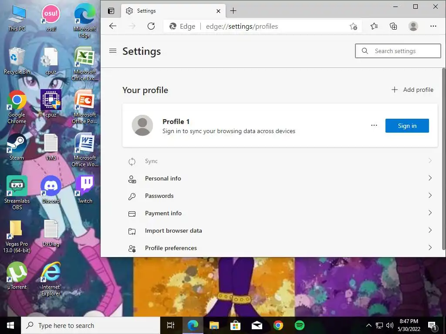Open the Collections icon in Edge toolbar
The height and width of the screenshot is (334, 446).
tap(393, 26)
